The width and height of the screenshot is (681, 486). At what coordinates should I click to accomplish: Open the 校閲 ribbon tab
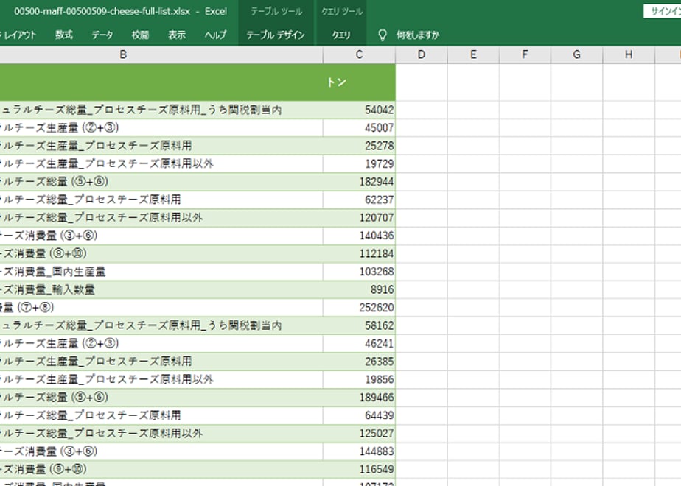pyautogui.click(x=140, y=35)
